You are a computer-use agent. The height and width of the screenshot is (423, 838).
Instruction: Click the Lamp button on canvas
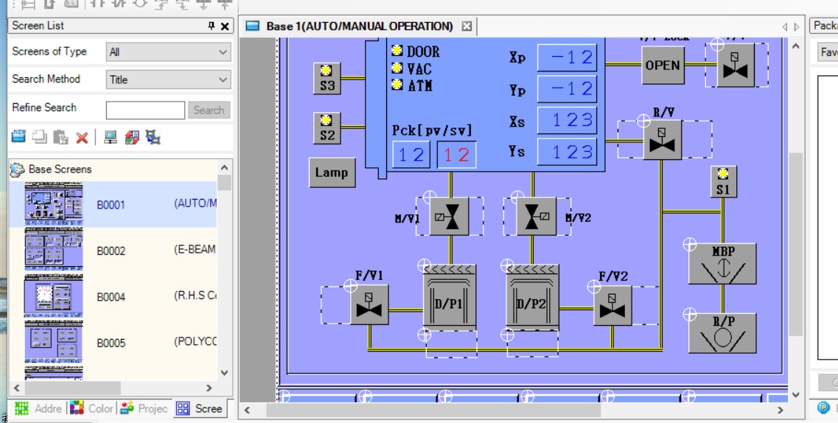(x=332, y=172)
